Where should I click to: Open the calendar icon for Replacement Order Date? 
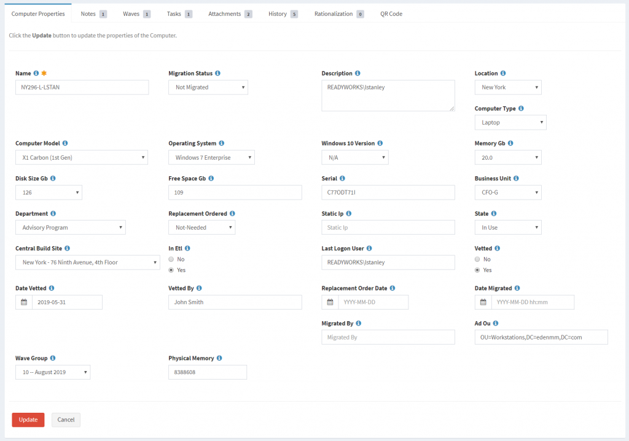click(330, 302)
